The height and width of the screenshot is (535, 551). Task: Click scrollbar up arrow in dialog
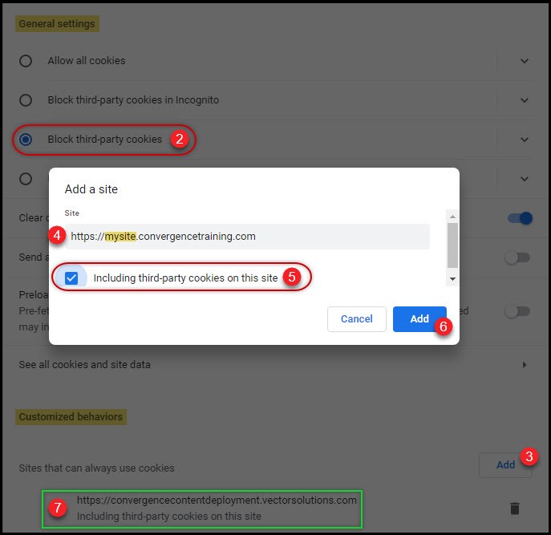(452, 217)
